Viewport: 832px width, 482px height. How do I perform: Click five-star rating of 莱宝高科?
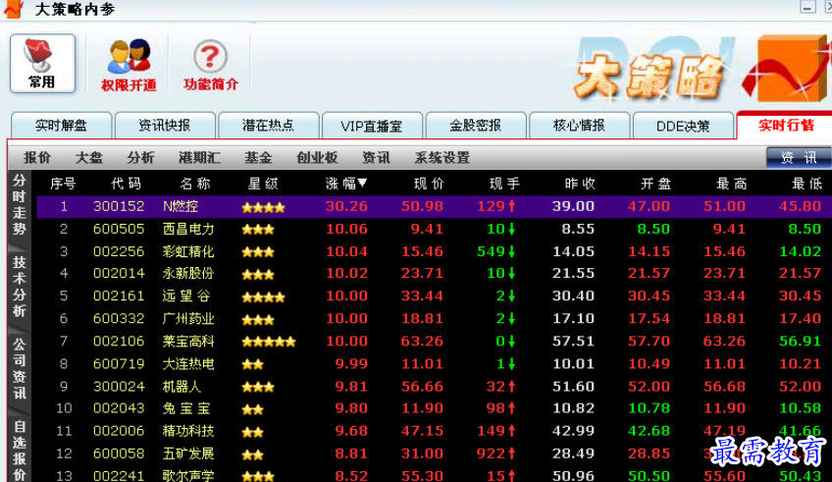pos(269,342)
